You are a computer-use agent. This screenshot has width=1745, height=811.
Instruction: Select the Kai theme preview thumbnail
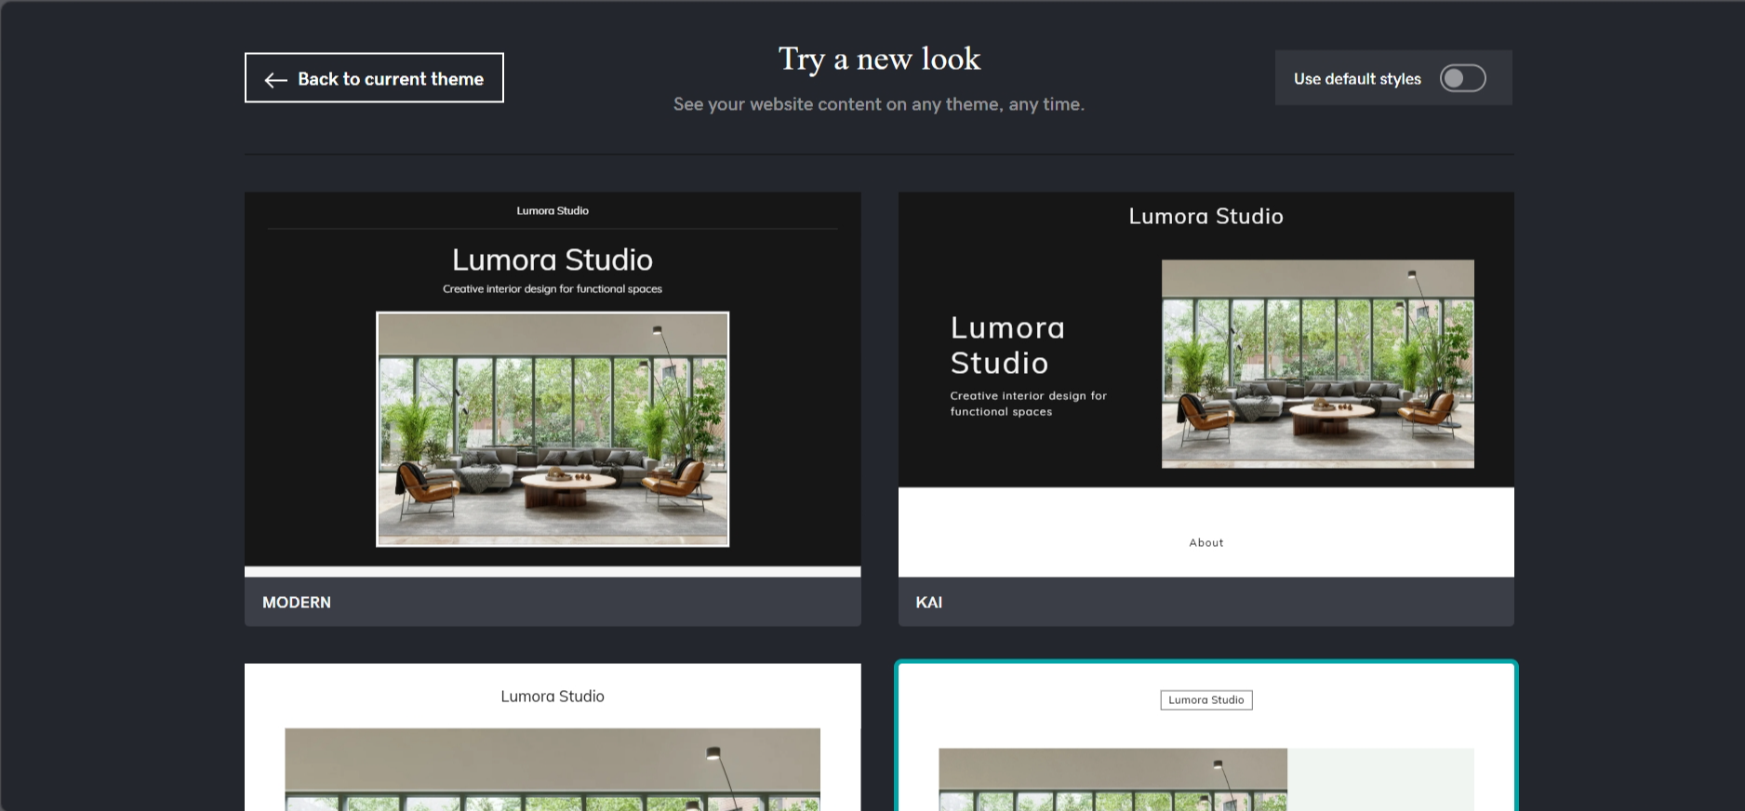(1206, 384)
